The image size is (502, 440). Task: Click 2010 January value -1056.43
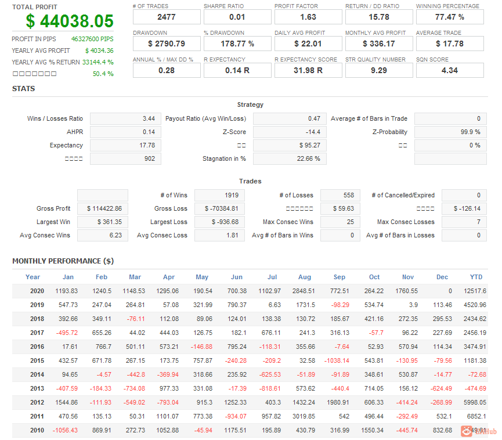(x=66, y=430)
